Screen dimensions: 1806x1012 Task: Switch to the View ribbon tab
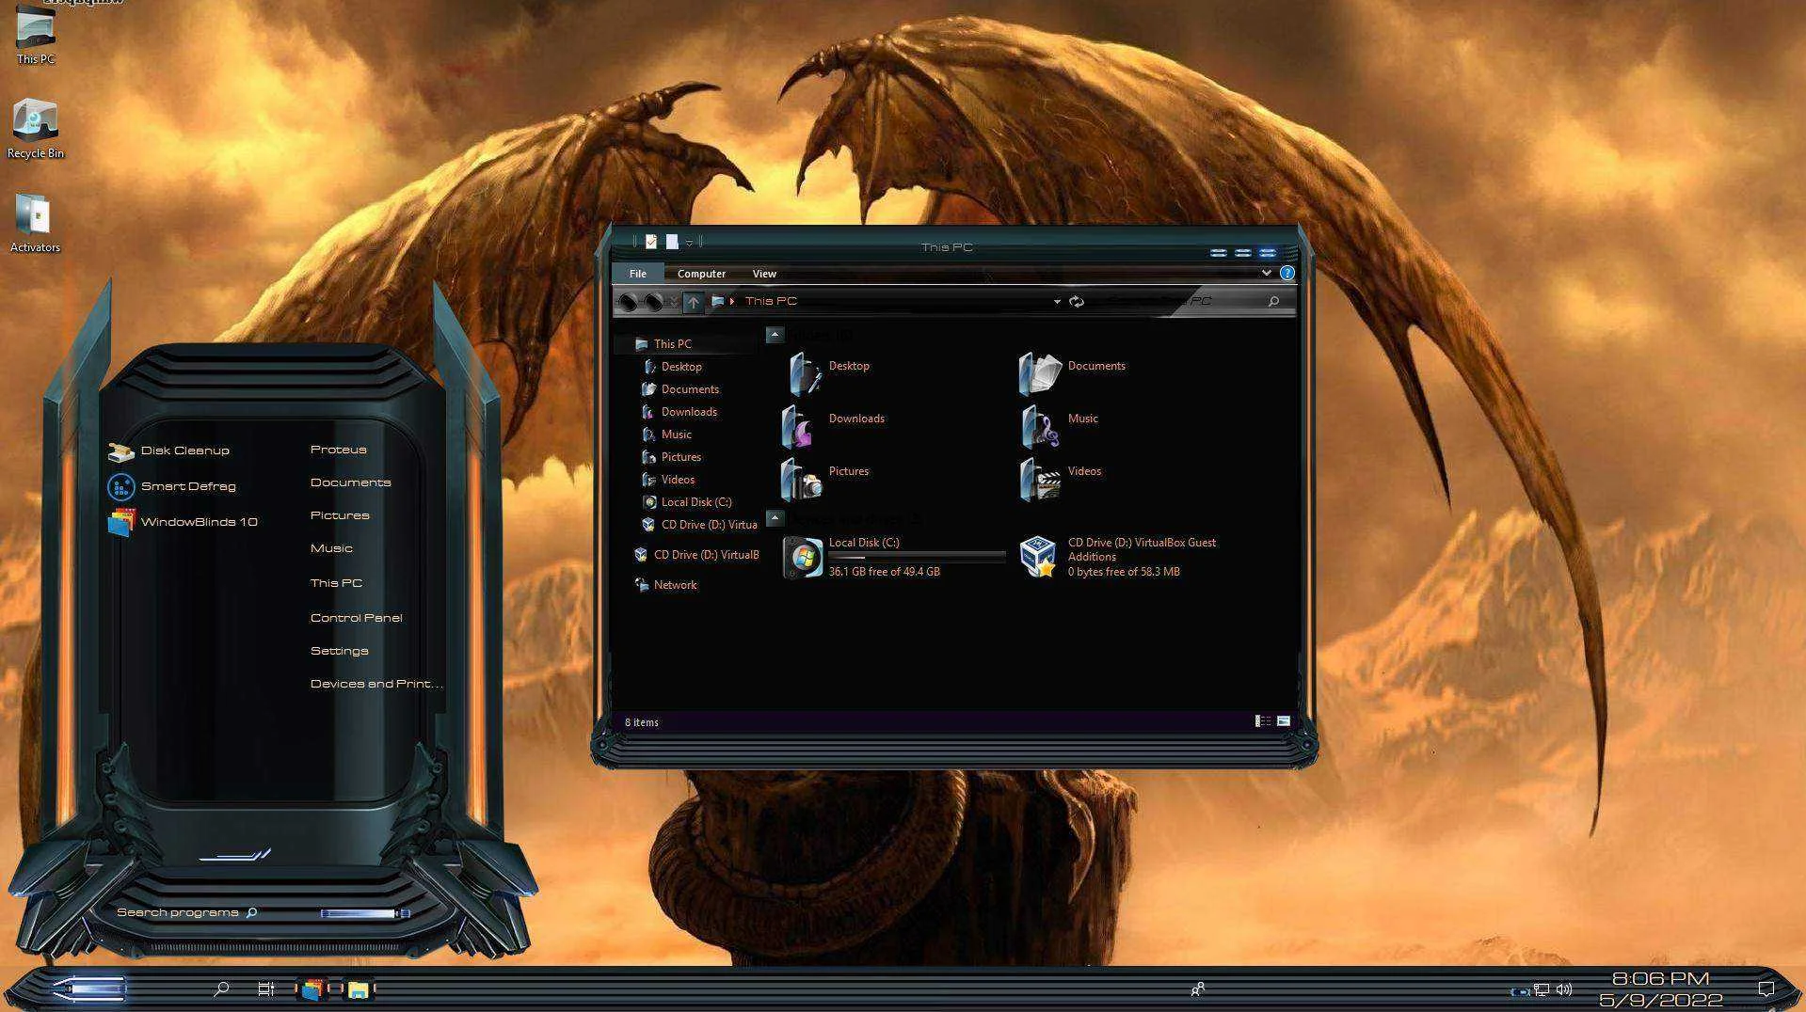point(764,274)
